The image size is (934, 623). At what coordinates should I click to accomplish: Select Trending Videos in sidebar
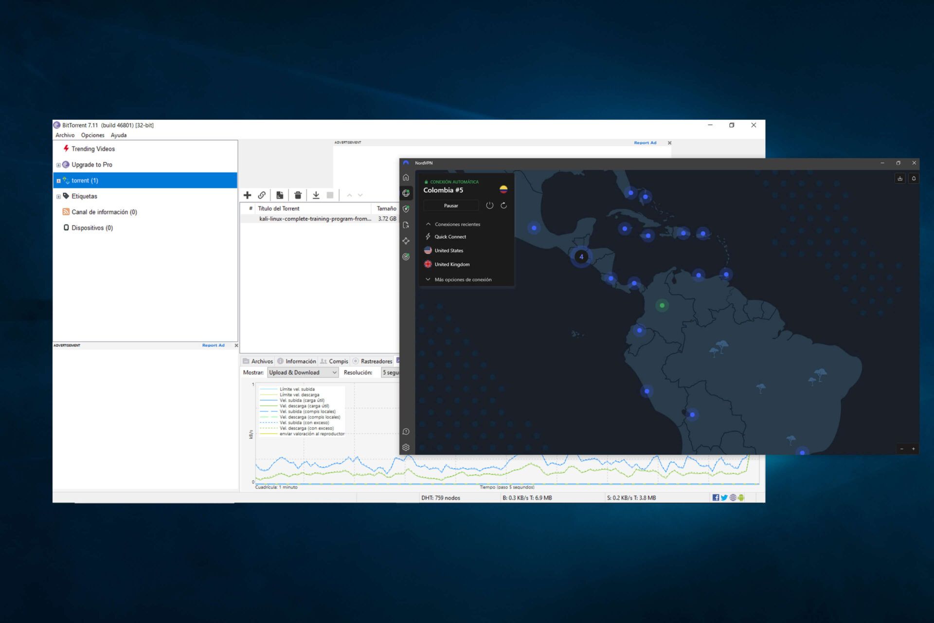(93, 149)
